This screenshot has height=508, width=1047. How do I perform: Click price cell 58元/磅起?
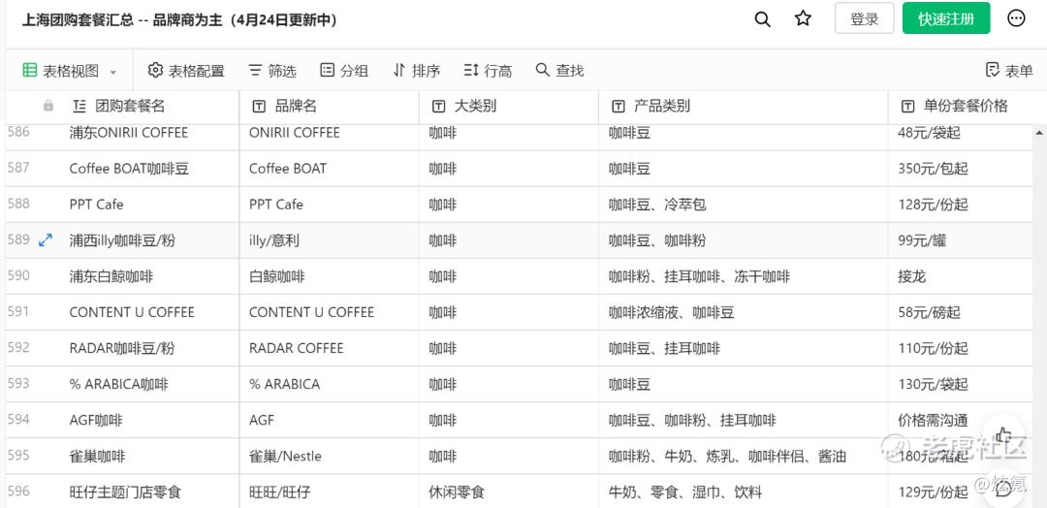[x=930, y=313]
